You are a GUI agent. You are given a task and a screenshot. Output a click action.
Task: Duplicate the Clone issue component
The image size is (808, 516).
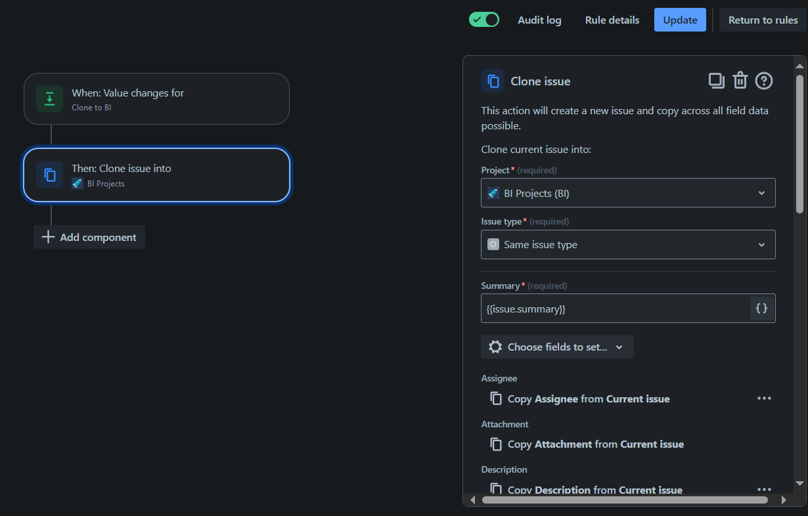pos(716,81)
